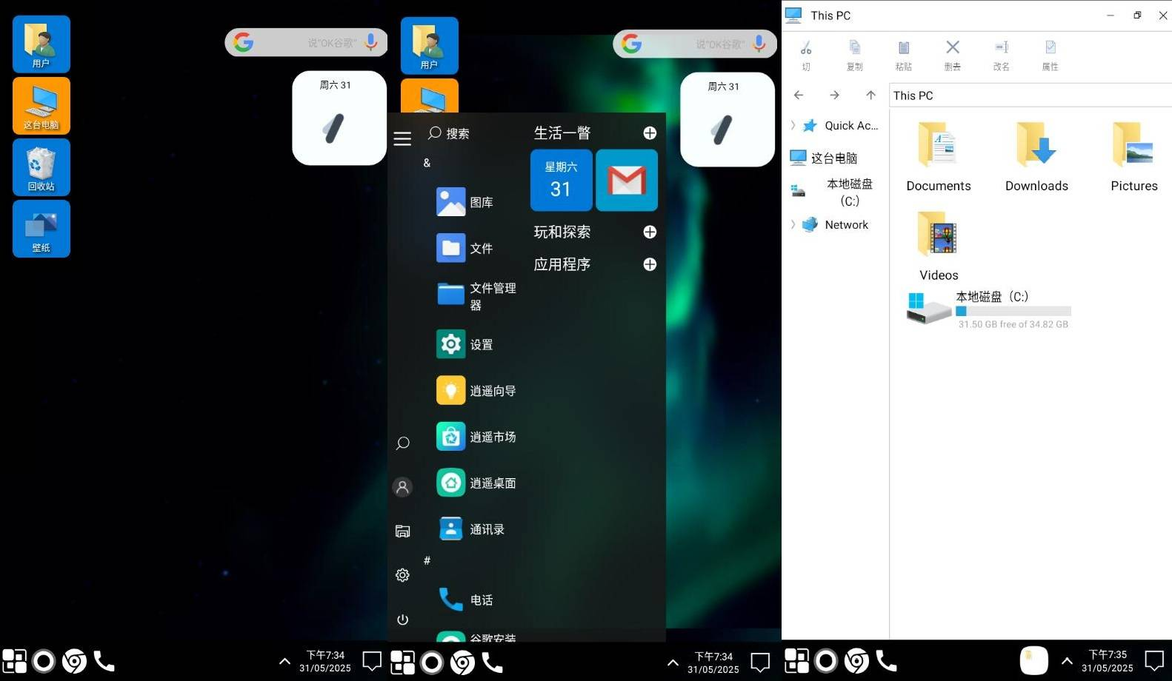Screen dimensions: 1172x681
Task: Open the Gmail tile in start menu
Action: (626, 180)
